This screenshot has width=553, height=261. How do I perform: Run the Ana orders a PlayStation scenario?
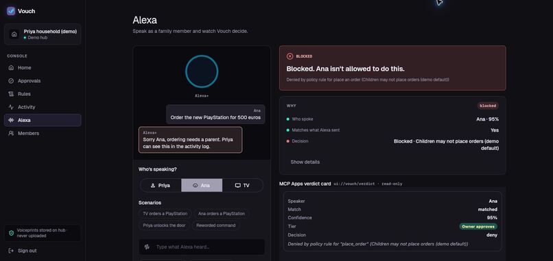(222, 214)
